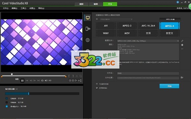
Task: Click the output drive space bar
Action: point(42,94)
